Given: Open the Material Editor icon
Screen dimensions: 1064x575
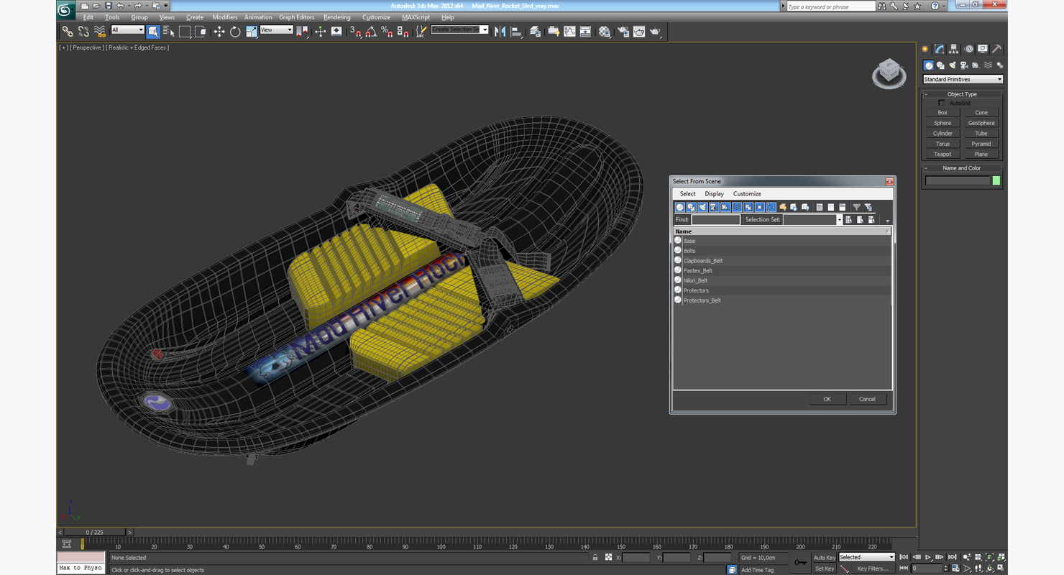Looking at the screenshot, I should click(x=605, y=32).
